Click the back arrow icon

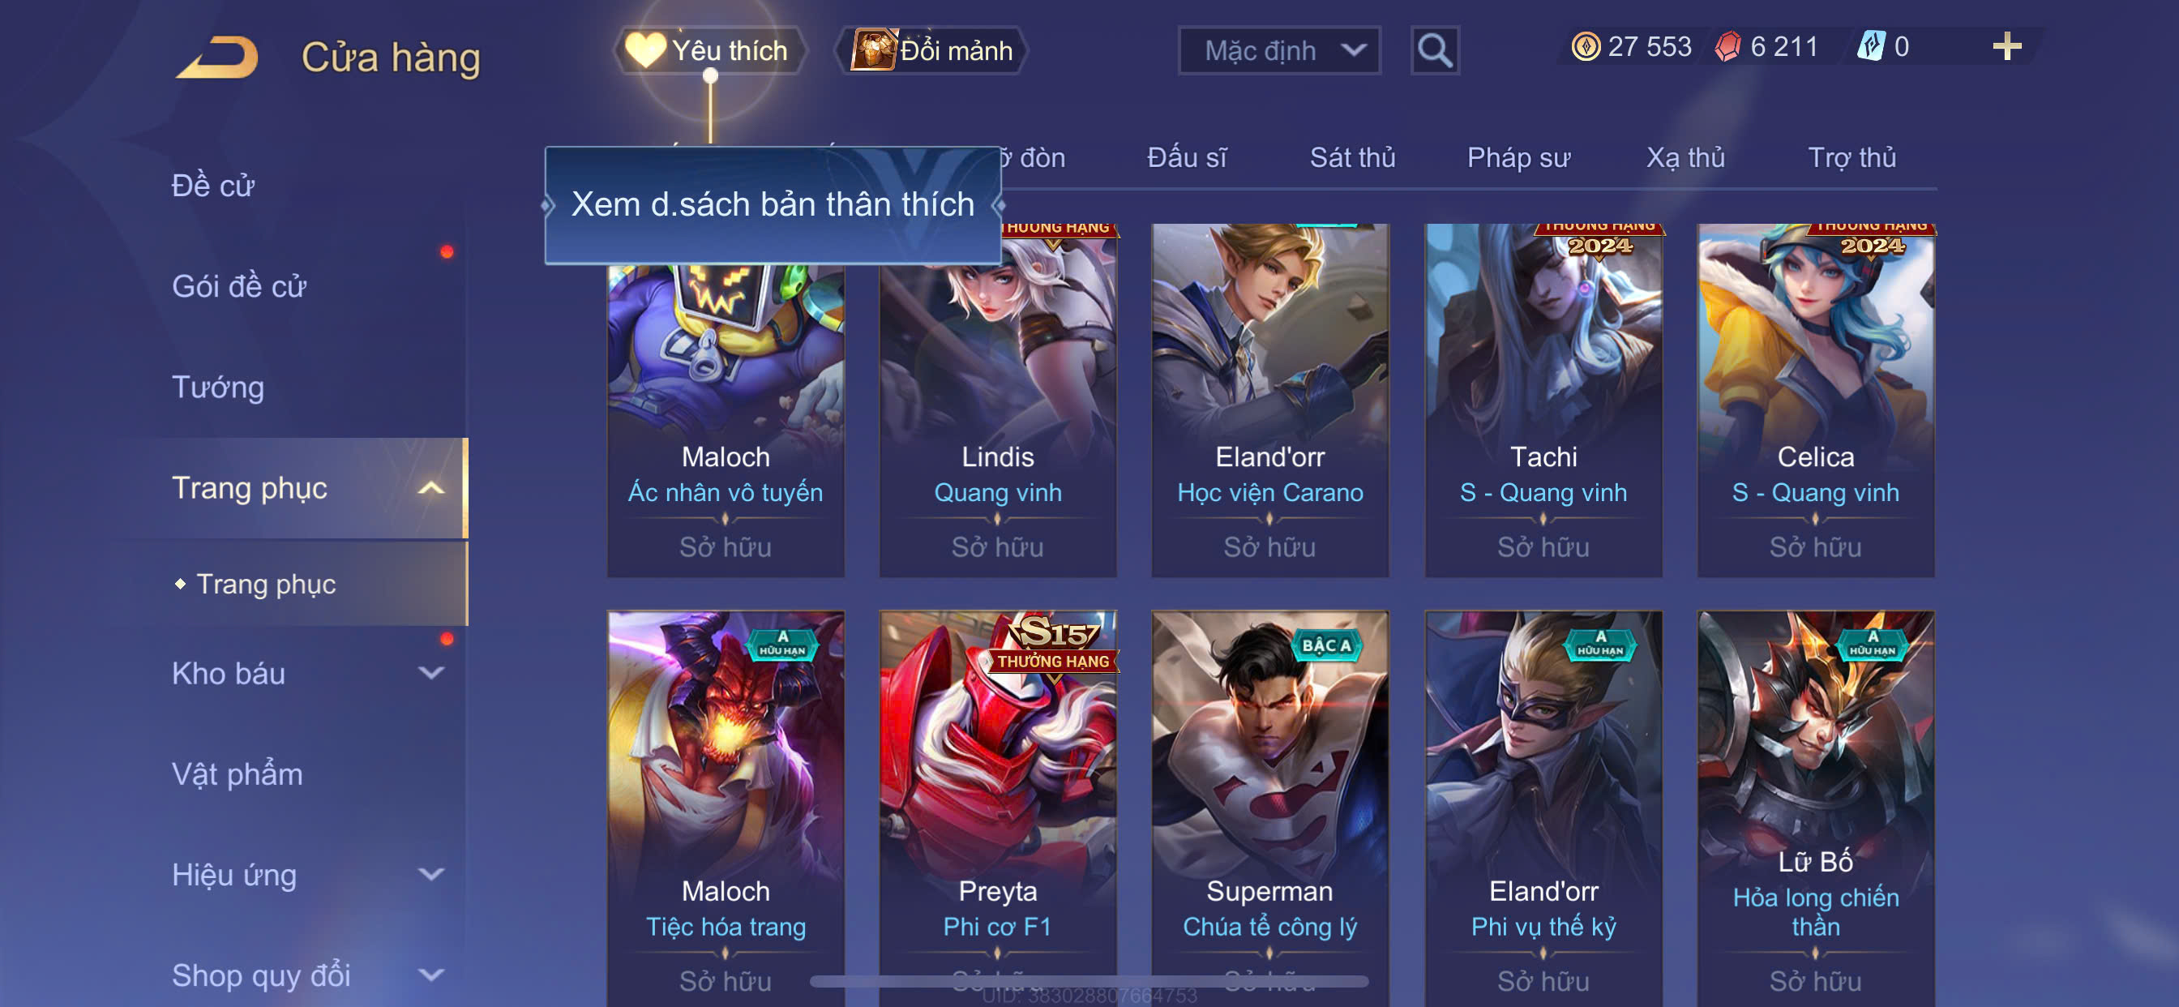217,57
